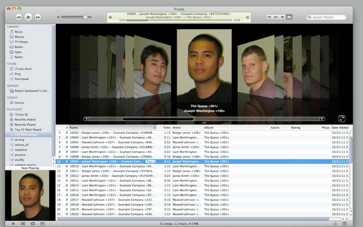Click the show iTunes sidebar button bottom-right
The image size is (363, 227).
tap(344, 224)
